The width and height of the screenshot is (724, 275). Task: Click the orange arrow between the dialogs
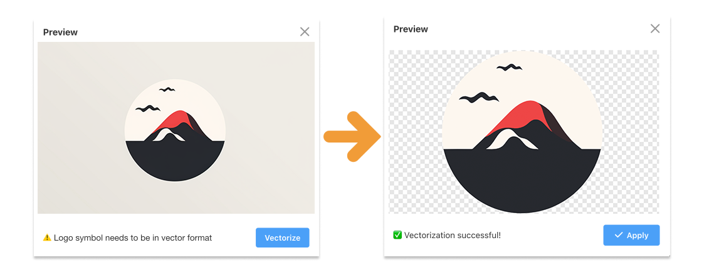coord(352,136)
